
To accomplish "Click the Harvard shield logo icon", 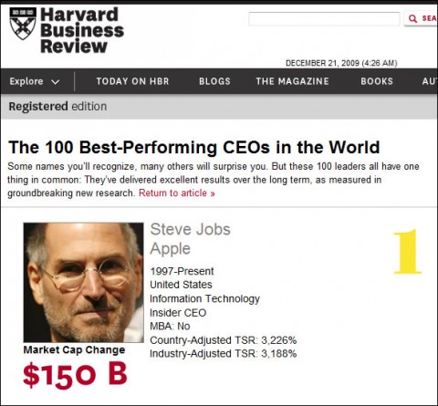I will pyautogui.click(x=23, y=24).
